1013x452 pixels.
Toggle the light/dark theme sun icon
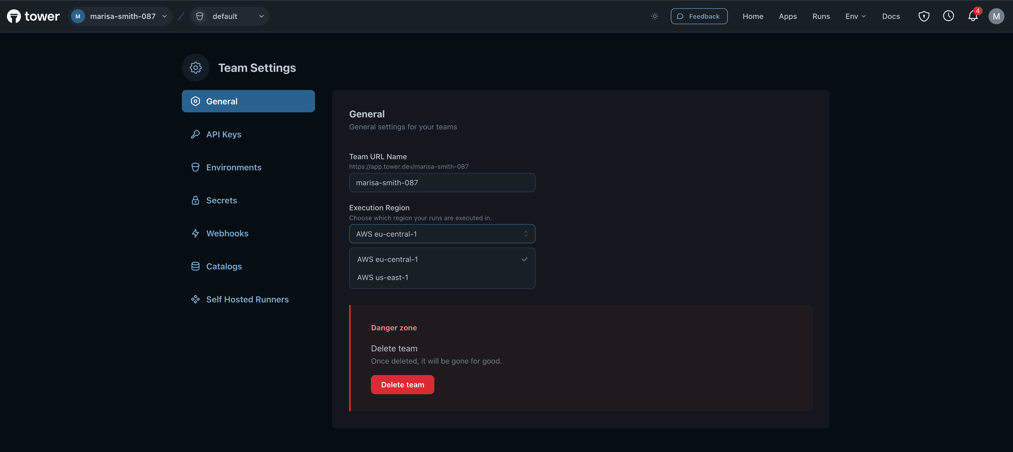click(x=654, y=16)
